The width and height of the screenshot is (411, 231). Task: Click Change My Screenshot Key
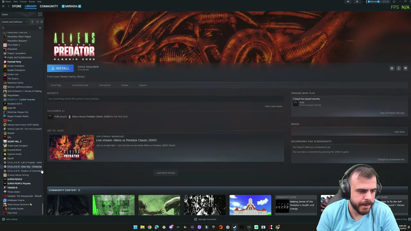tap(391, 159)
